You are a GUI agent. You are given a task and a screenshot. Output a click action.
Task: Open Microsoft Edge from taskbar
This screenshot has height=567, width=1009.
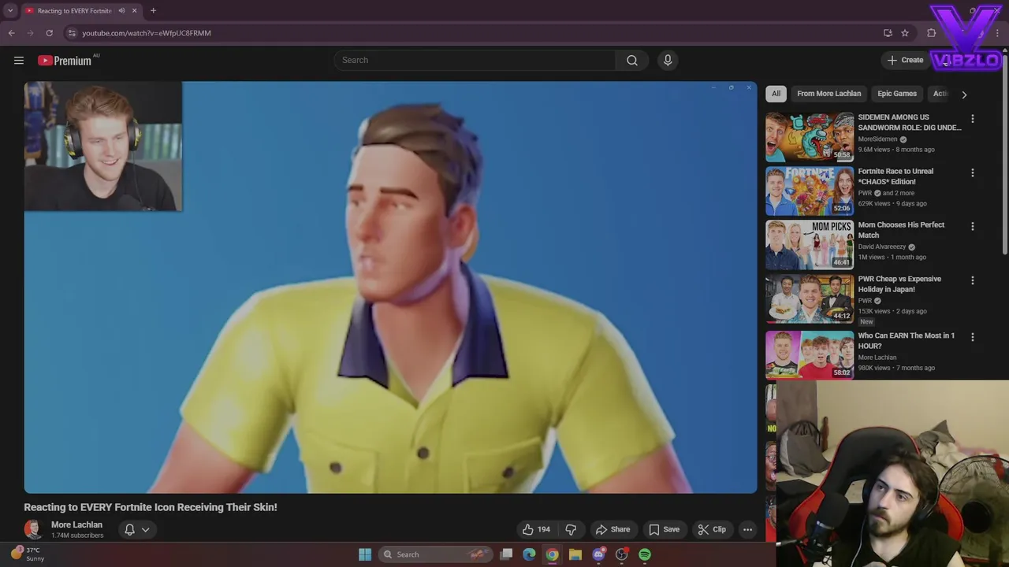coord(529,554)
